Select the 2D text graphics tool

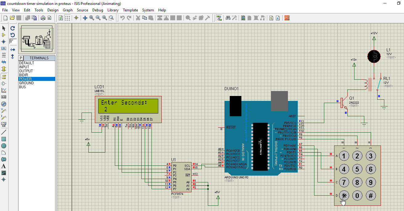point(3,166)
